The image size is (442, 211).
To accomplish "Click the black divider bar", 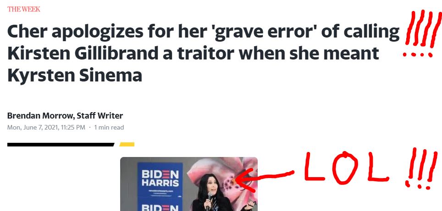I will pos(61,145).
